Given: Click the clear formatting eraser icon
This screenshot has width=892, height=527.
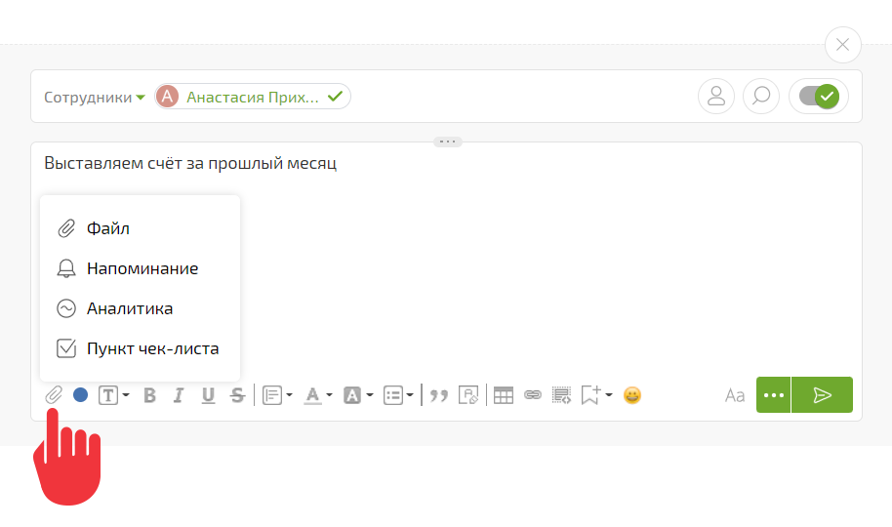Looking at the screenshot, I should tap(468, 395).
